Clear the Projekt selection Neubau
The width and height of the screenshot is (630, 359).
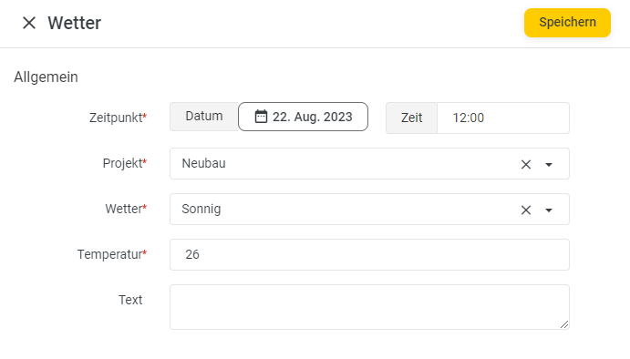click(x=525, y=164)
